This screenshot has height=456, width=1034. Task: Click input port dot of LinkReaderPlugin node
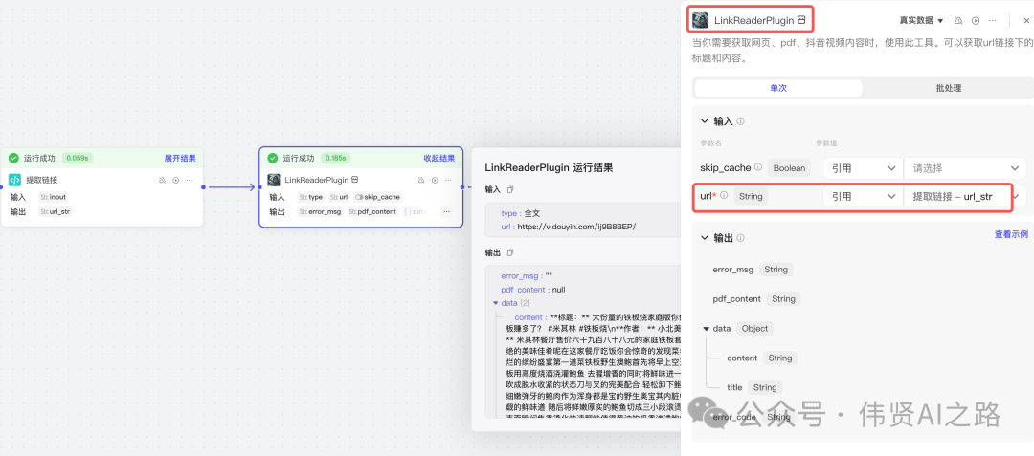(259, 187)
